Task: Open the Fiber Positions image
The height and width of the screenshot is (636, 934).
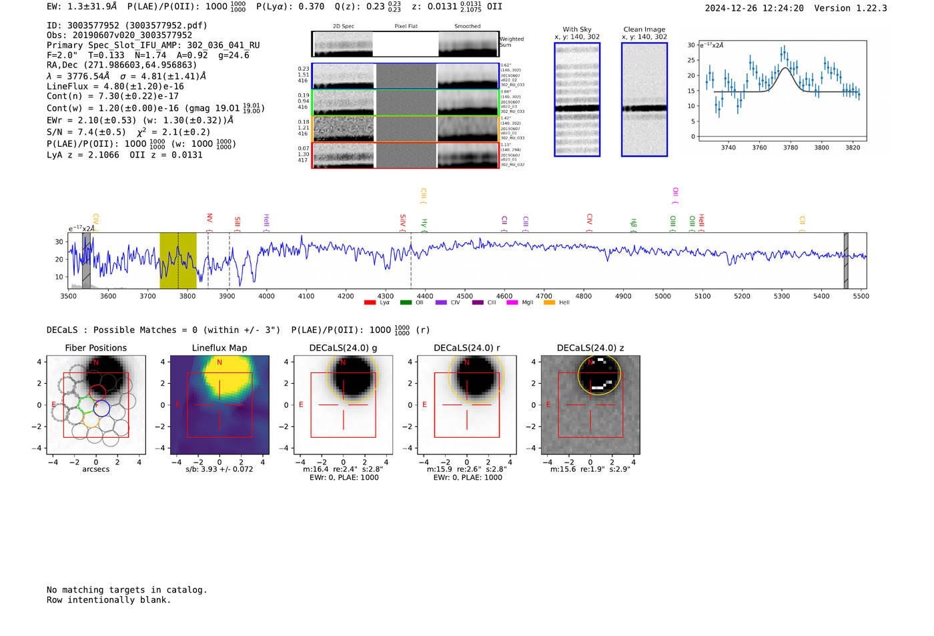Action: click(x=96, y=404)
